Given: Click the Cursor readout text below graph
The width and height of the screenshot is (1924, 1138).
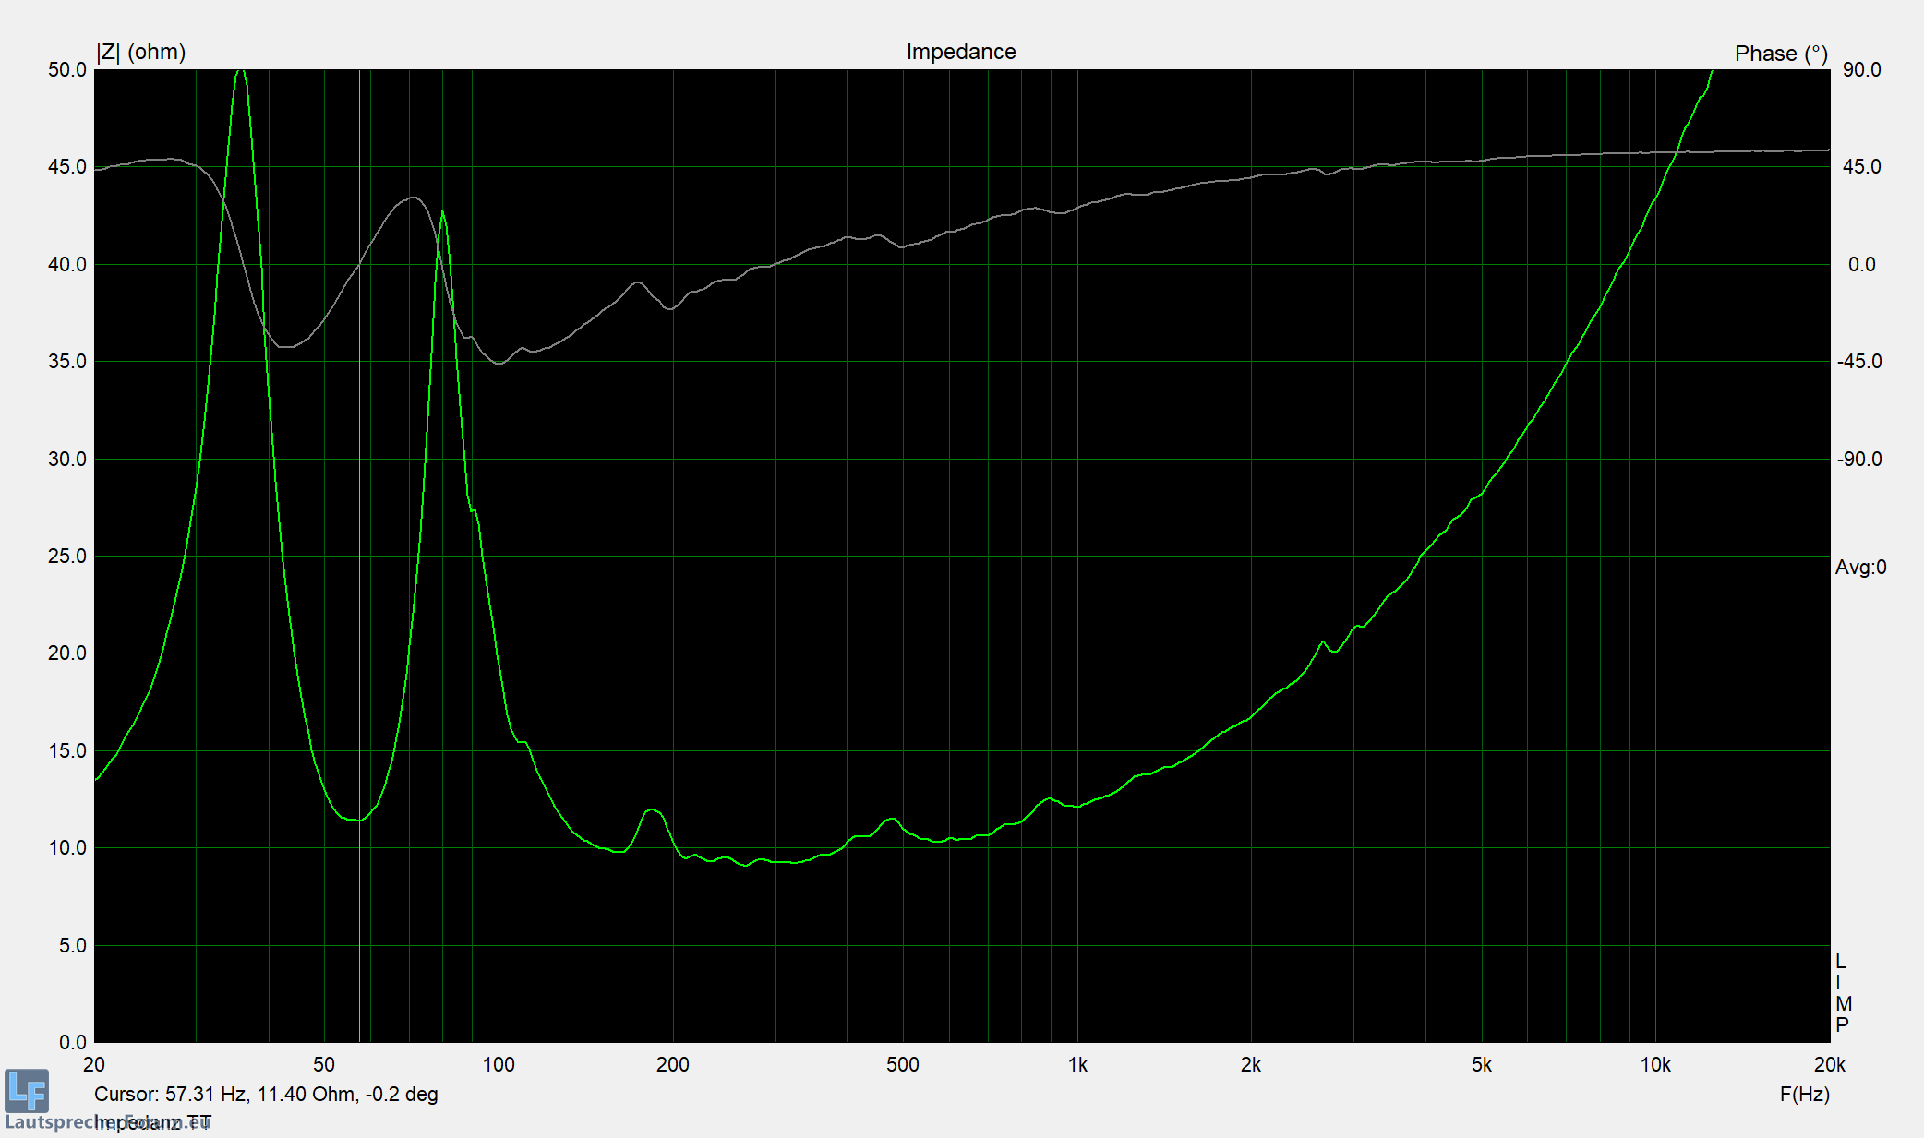Looking at the screenshot, I should (266, 1095).
